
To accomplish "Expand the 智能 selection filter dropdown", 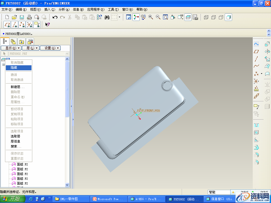I will click(x=219, y=192).
